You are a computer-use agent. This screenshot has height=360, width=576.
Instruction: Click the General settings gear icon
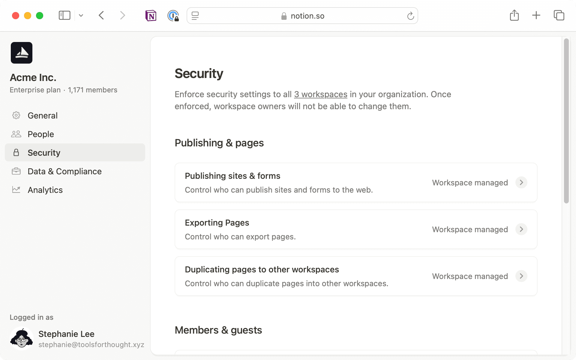click(16, 115)
